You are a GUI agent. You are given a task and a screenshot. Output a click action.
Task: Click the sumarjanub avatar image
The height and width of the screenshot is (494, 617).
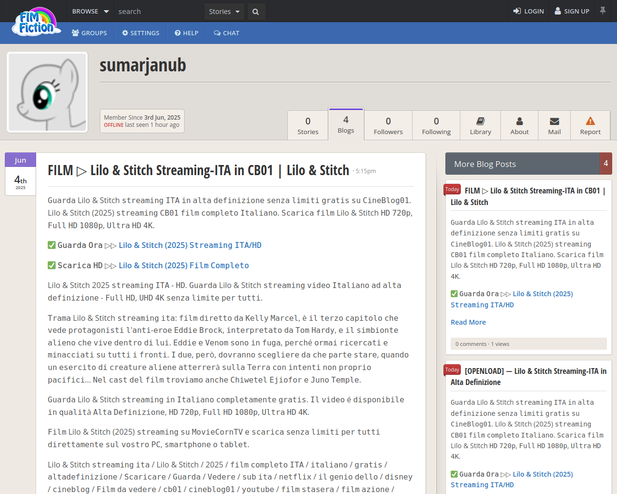pos(47,92)
